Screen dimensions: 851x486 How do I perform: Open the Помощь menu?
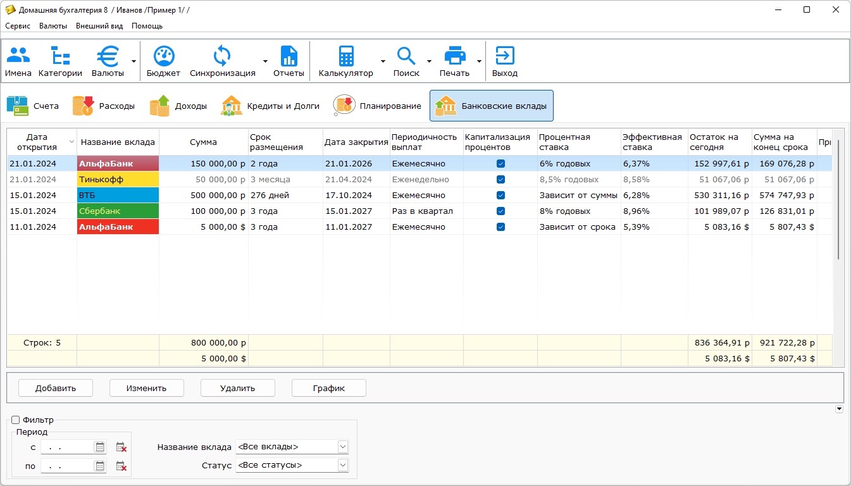(147, 26)
